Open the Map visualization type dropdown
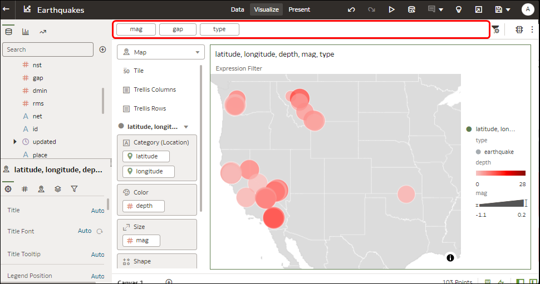540x284 pixels. [x=161, y=52]
